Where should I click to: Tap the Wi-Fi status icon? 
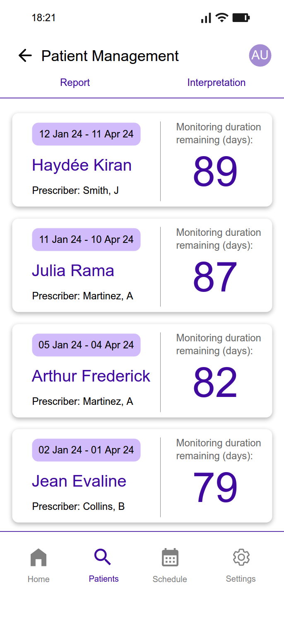pyautogui.click(x=222, y=17)
